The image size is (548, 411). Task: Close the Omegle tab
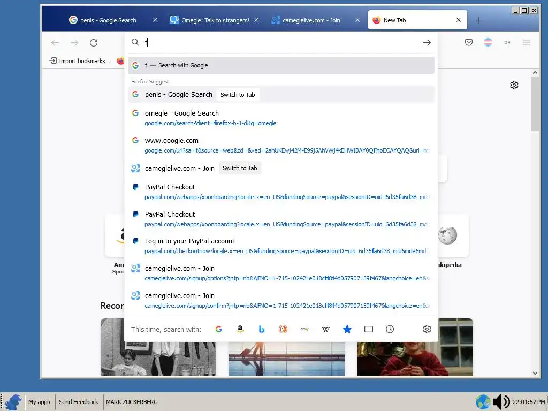pyautogui.click(x=256, y=20)
